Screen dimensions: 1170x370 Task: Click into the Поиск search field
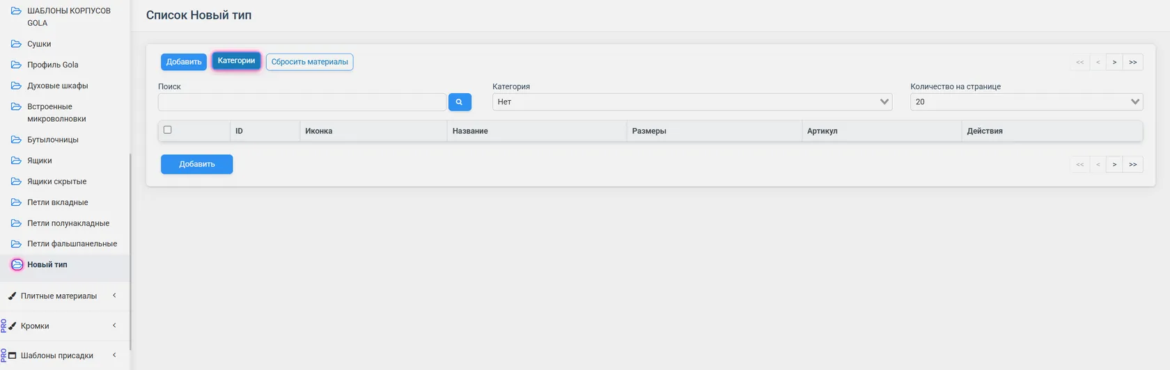click(302, 102)
